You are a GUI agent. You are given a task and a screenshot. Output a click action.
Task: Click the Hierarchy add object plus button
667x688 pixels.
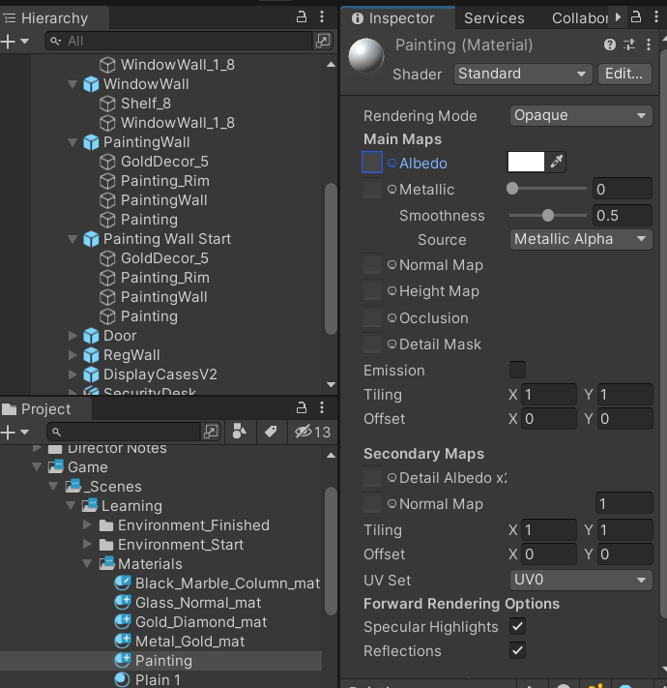click(x=9, y=42)
